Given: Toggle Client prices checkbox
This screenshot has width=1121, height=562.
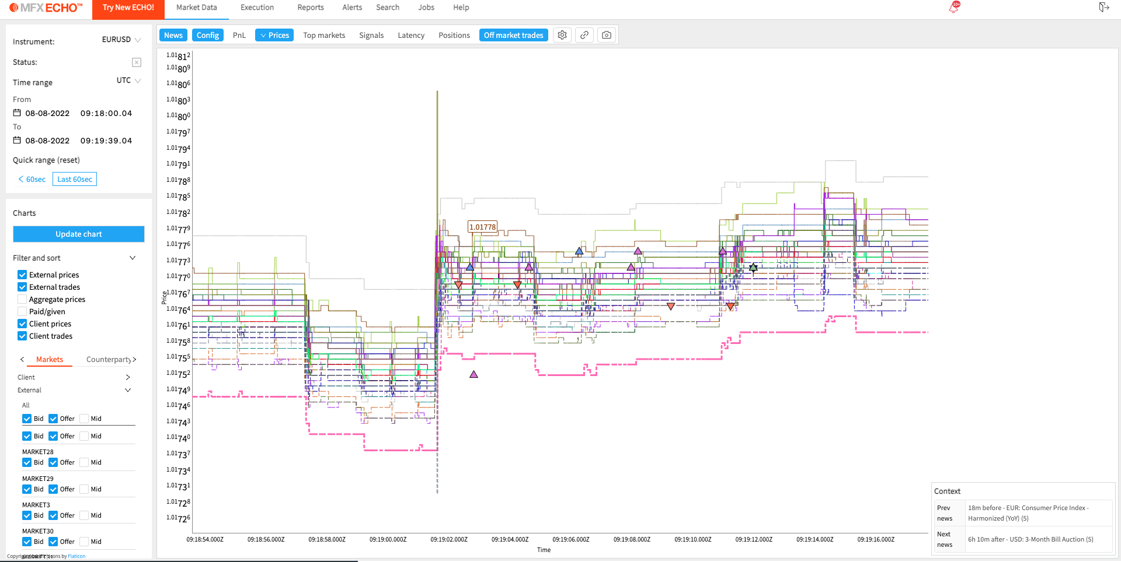Looking at the screenshot, I should tap(22, 324).
